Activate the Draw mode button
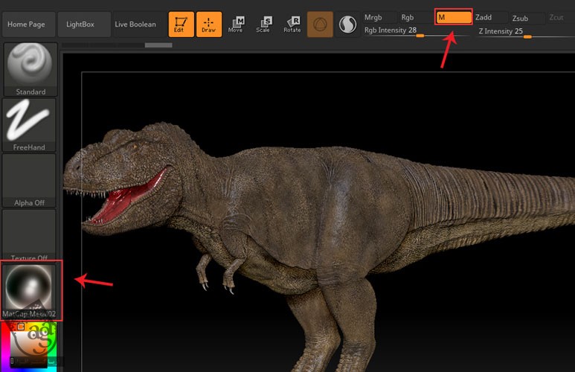The width and height of the screenshot is (575, 372). coord(209,25)
